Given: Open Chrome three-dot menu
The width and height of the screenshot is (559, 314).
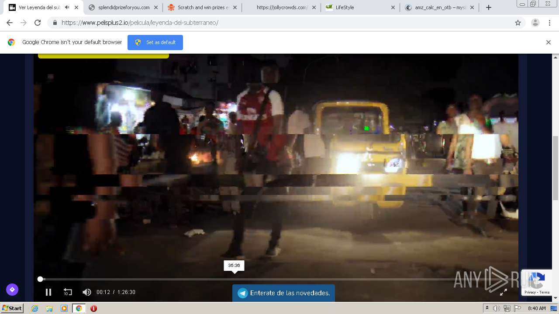Looking at the screenshot, I should [x=549, y=23].
